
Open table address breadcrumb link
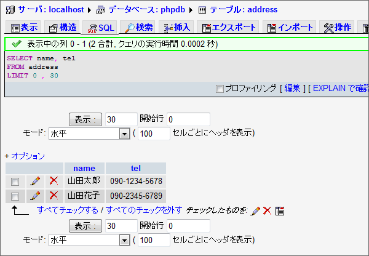click(244, 10)
